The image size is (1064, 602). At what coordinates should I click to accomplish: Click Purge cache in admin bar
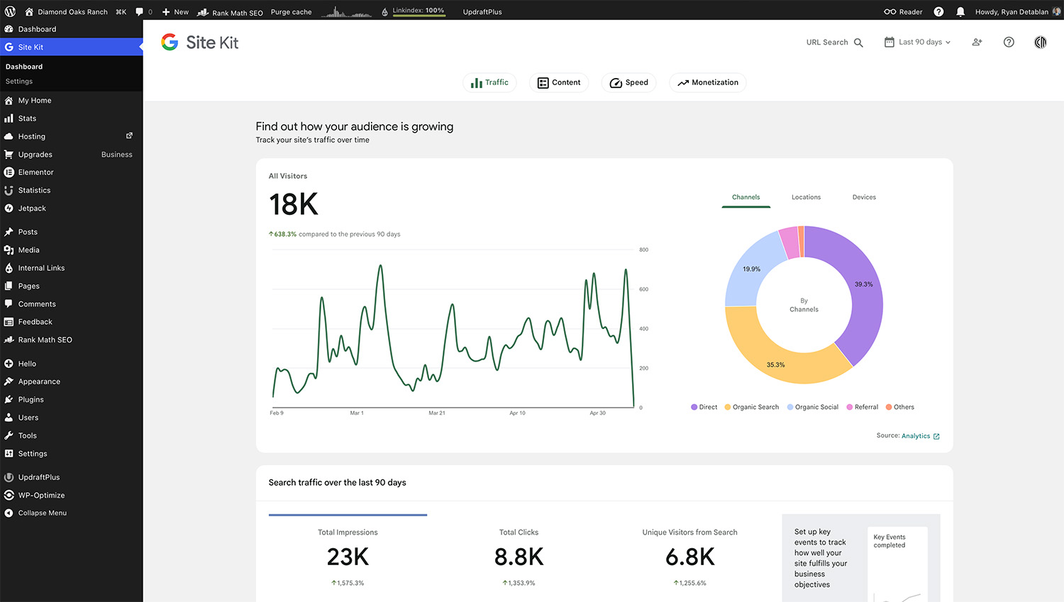coord(291,12)
